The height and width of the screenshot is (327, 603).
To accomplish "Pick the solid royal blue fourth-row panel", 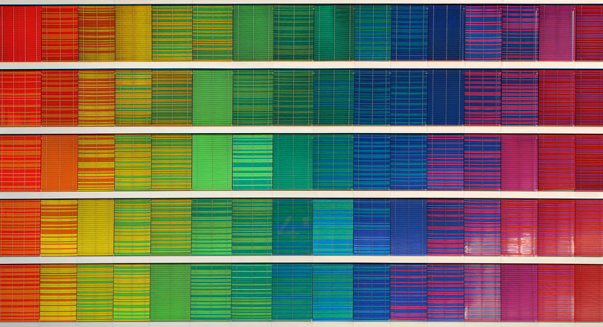I will [x=408, y=227].
